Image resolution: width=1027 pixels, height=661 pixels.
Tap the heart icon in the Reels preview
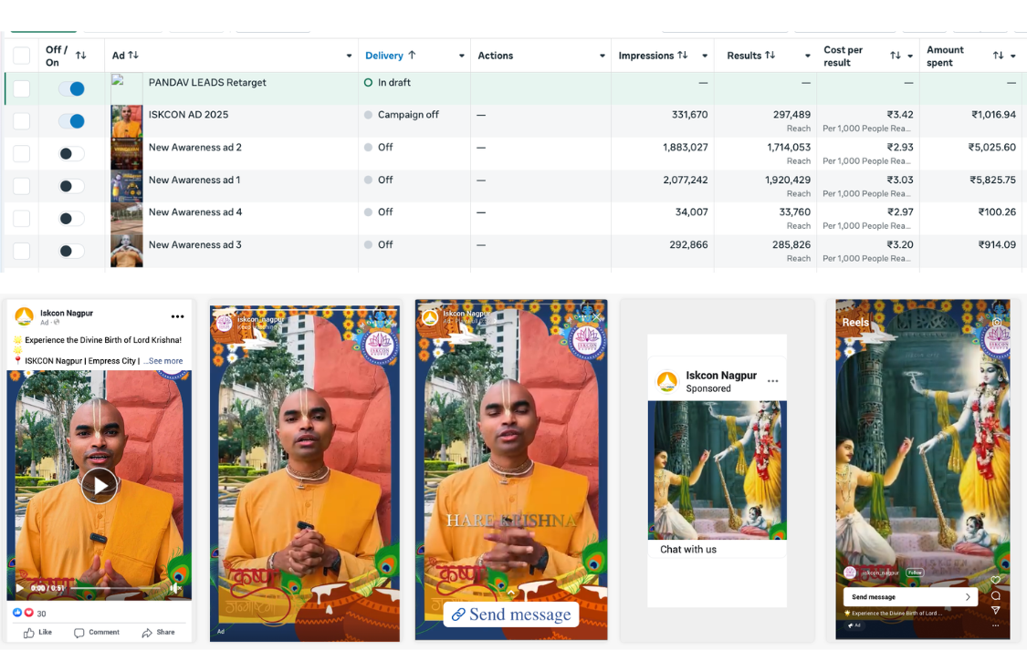pyautogui.click(x=995, y=580)
